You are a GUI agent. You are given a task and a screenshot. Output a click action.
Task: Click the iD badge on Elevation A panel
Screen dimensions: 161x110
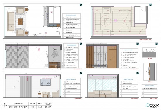(81, 44)
